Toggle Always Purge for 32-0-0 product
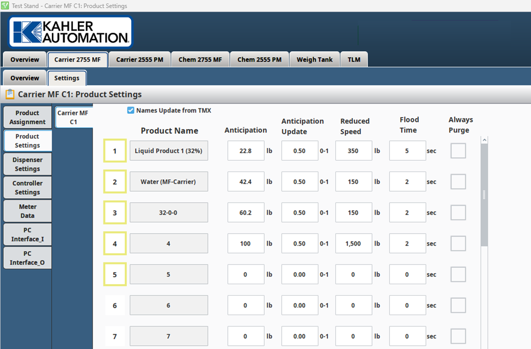This screenshot has width=531, height=349. pos(458,213)
